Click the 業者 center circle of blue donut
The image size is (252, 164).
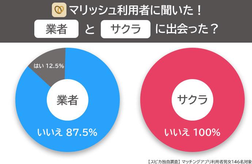click(68, 100)
